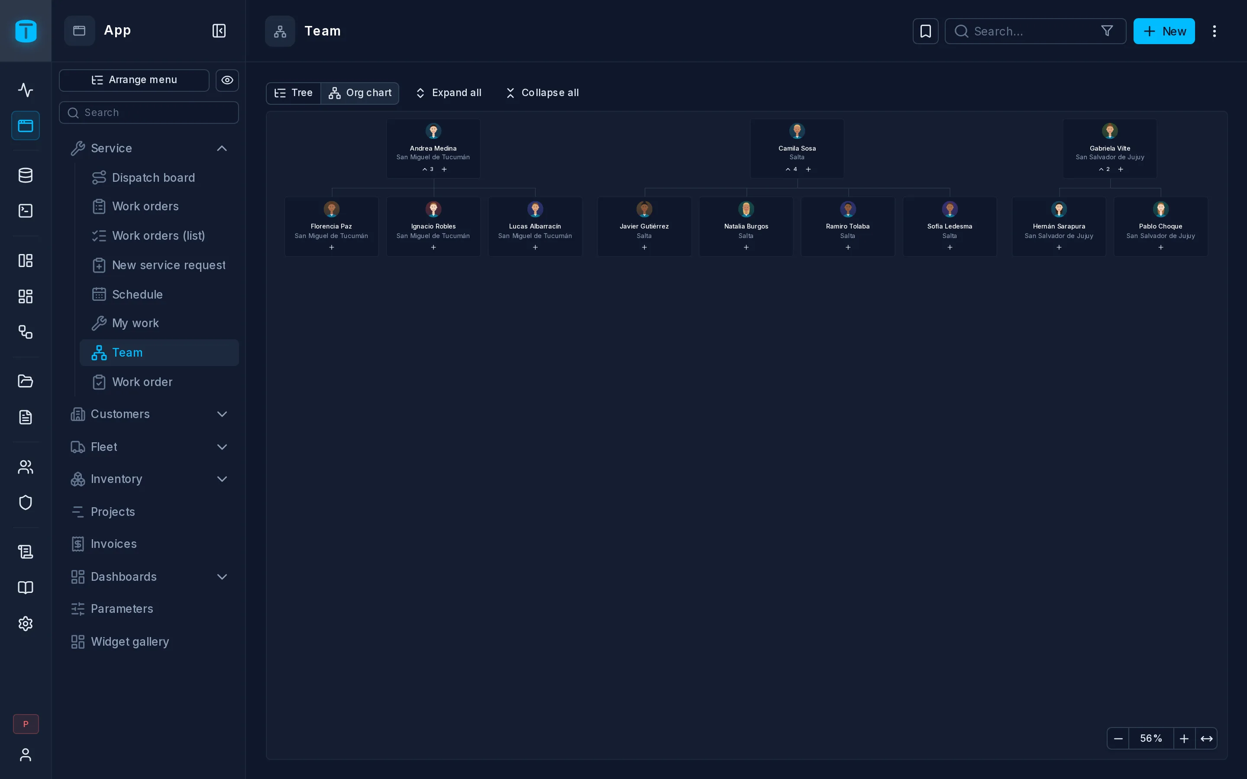Open Work orders (list) menu item

pos(159,235)
